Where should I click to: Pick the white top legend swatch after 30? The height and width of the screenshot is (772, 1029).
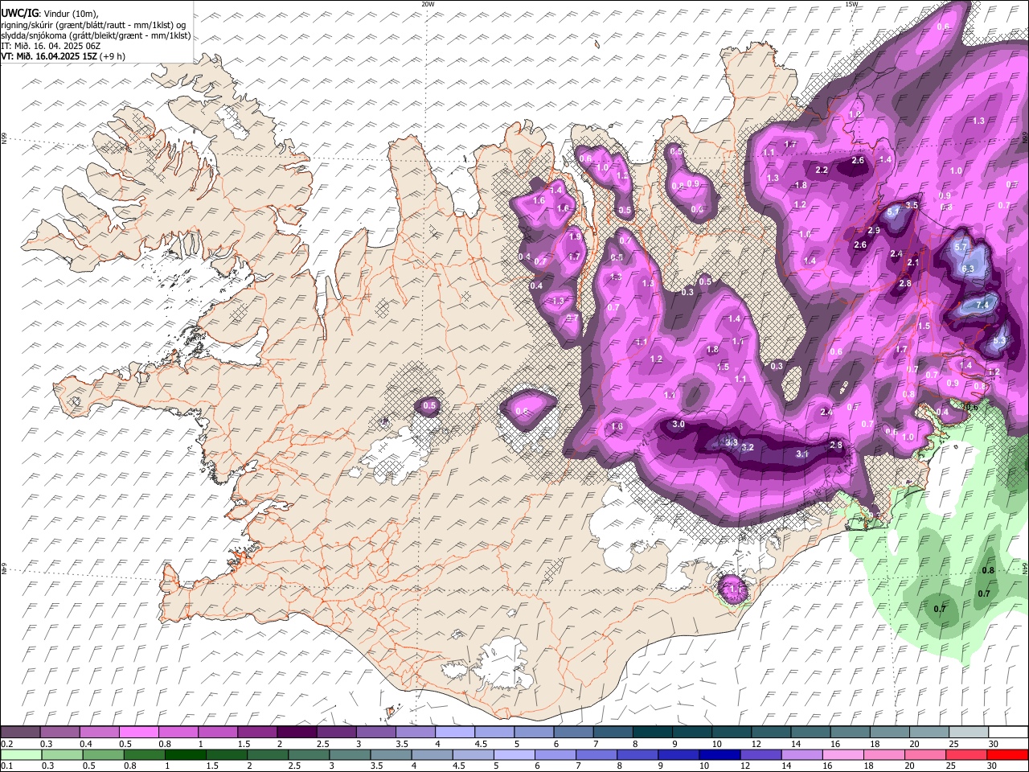(1008, 733)
